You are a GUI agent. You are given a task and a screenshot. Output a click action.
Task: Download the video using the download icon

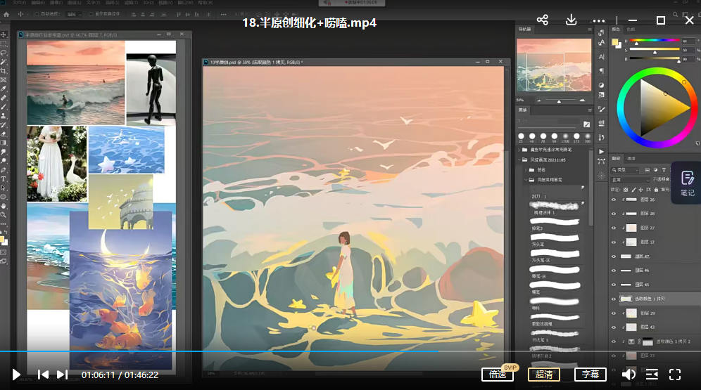(571, 20)
